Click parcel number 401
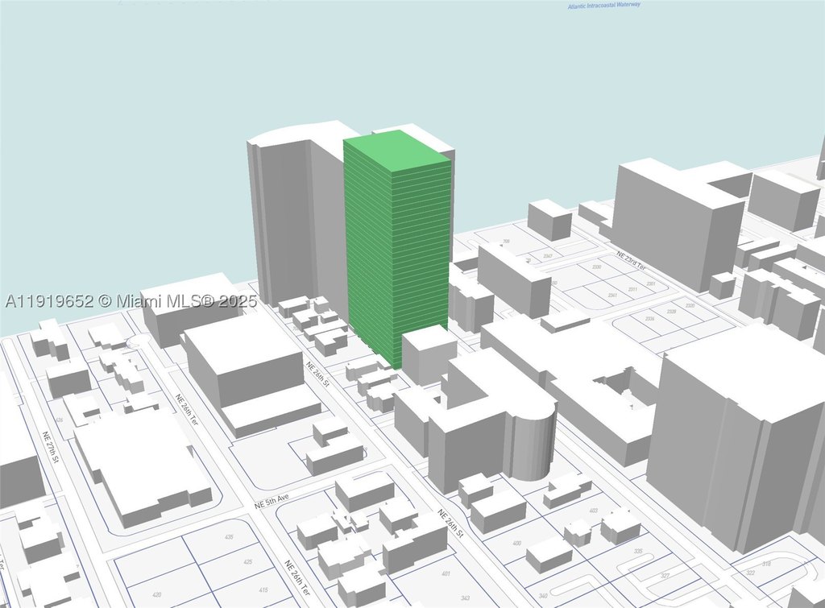This screenshot has width=825, height=608. coord(446,573)
